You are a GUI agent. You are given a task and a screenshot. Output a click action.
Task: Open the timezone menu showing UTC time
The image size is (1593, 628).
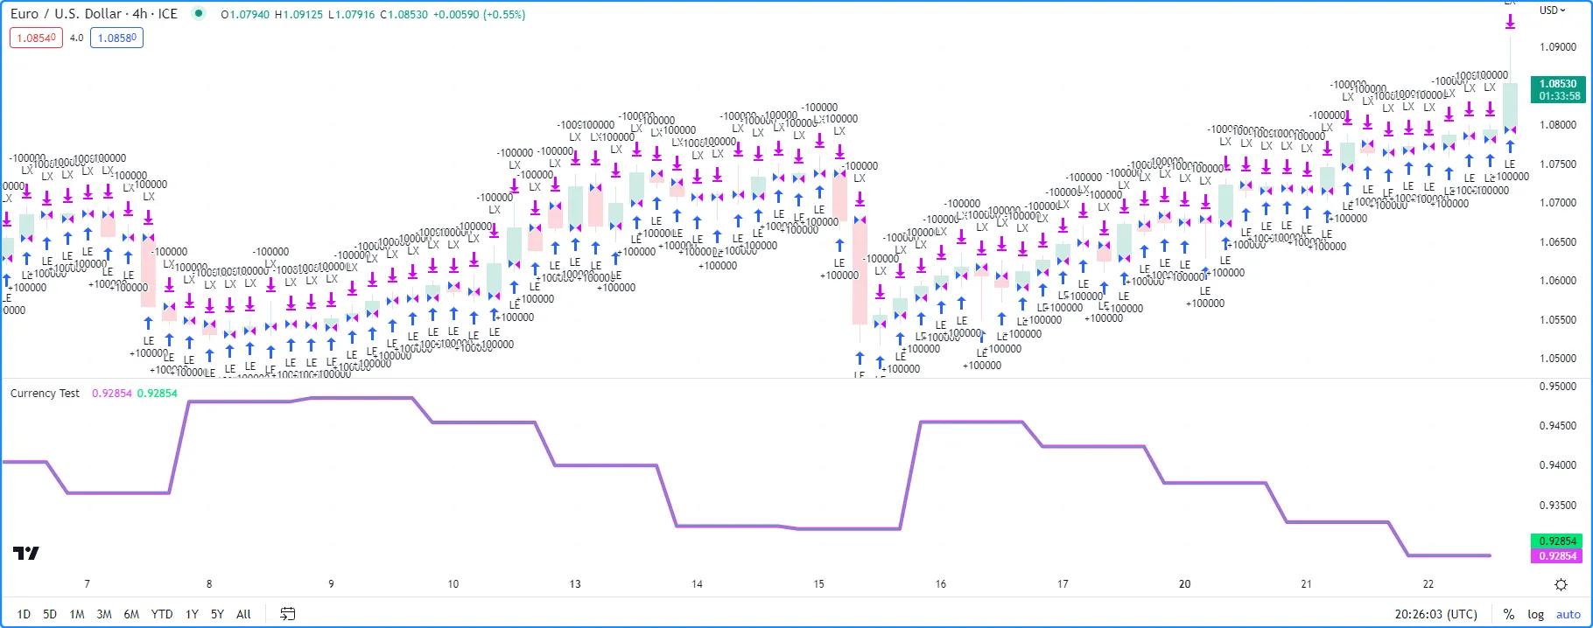[1435, 614]
